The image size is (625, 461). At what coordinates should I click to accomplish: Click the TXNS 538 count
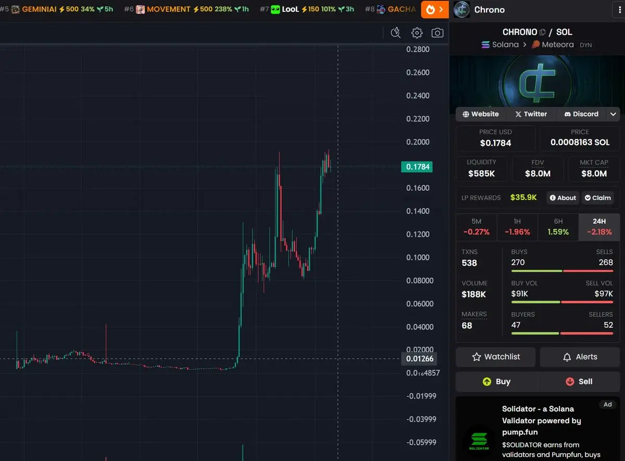[x=469, y=263]
